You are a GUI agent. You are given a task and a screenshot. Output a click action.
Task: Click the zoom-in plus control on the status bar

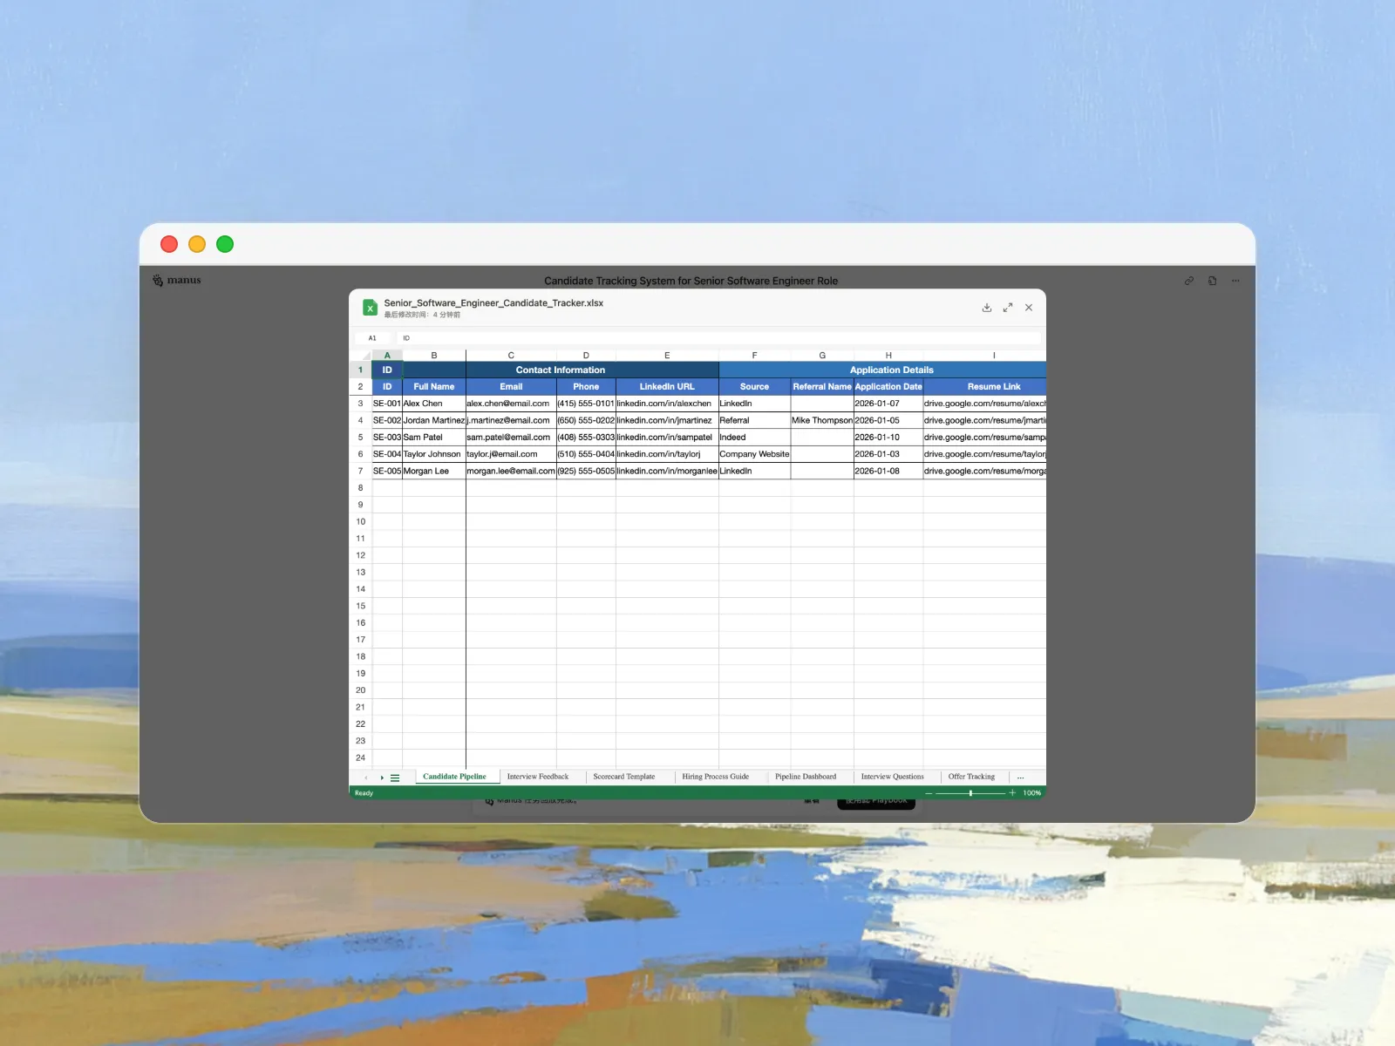pos(1012,793)
